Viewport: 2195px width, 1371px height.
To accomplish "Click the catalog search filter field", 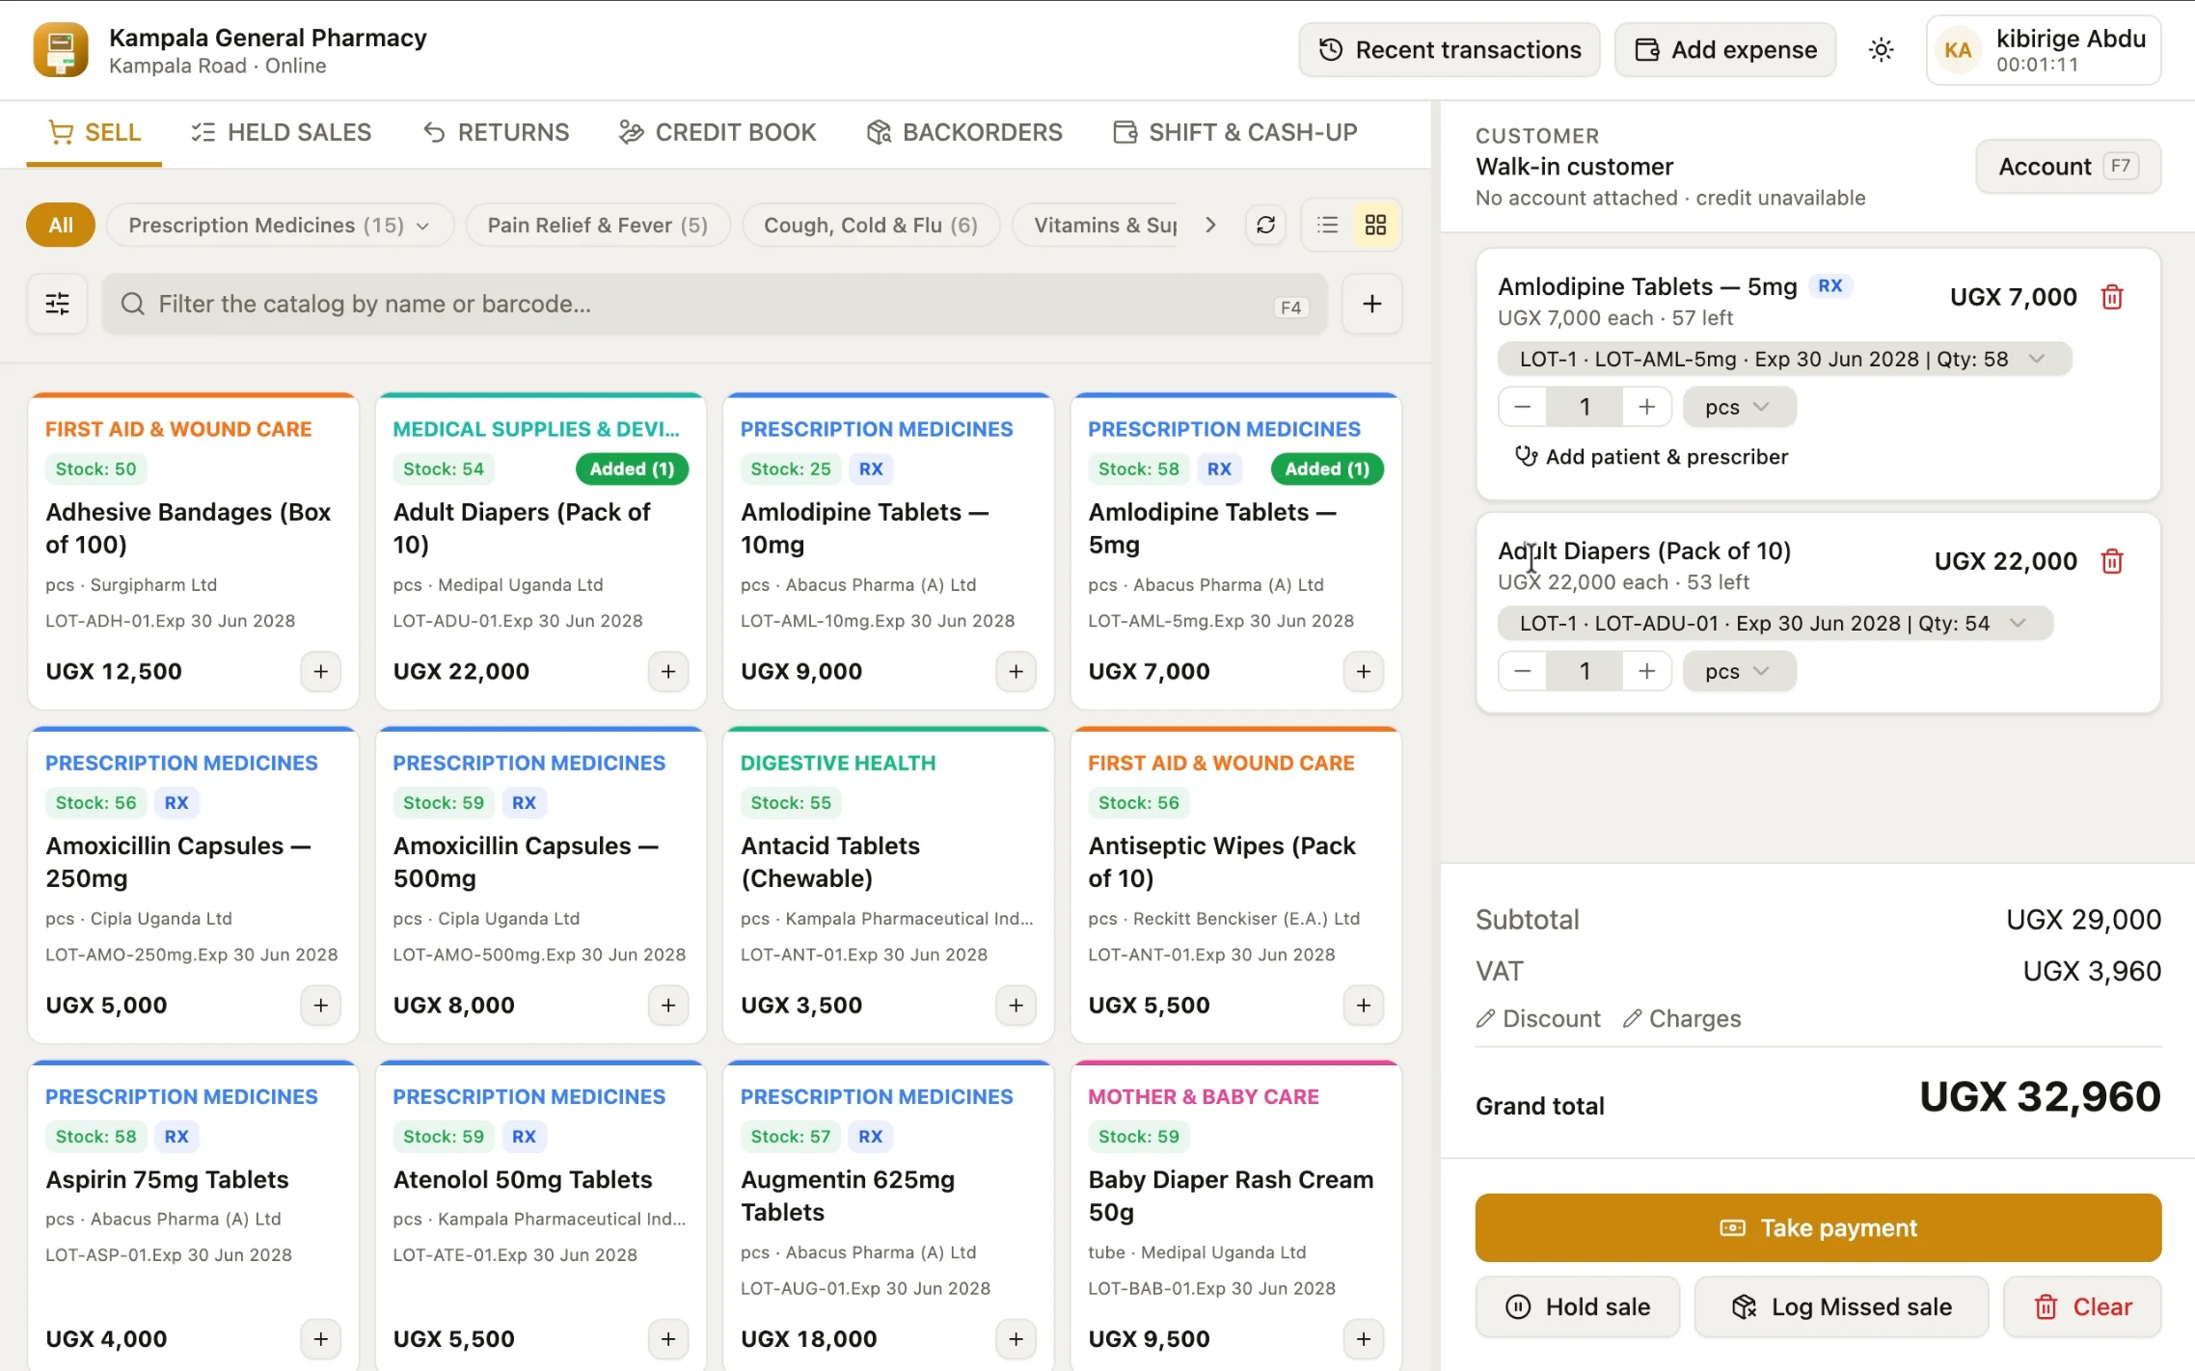I will 715,304.
